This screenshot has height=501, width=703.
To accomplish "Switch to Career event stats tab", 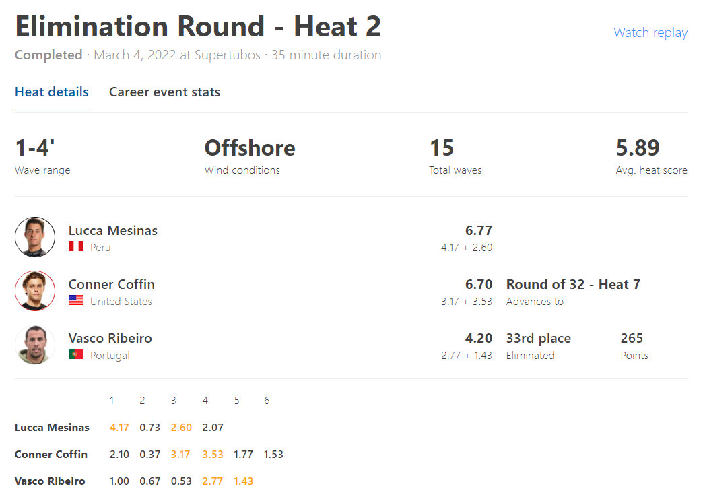I will click(164, 92).
